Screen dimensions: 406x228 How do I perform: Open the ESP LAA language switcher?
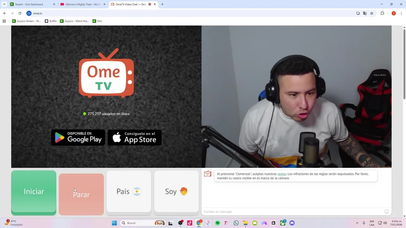pos(372,223)
